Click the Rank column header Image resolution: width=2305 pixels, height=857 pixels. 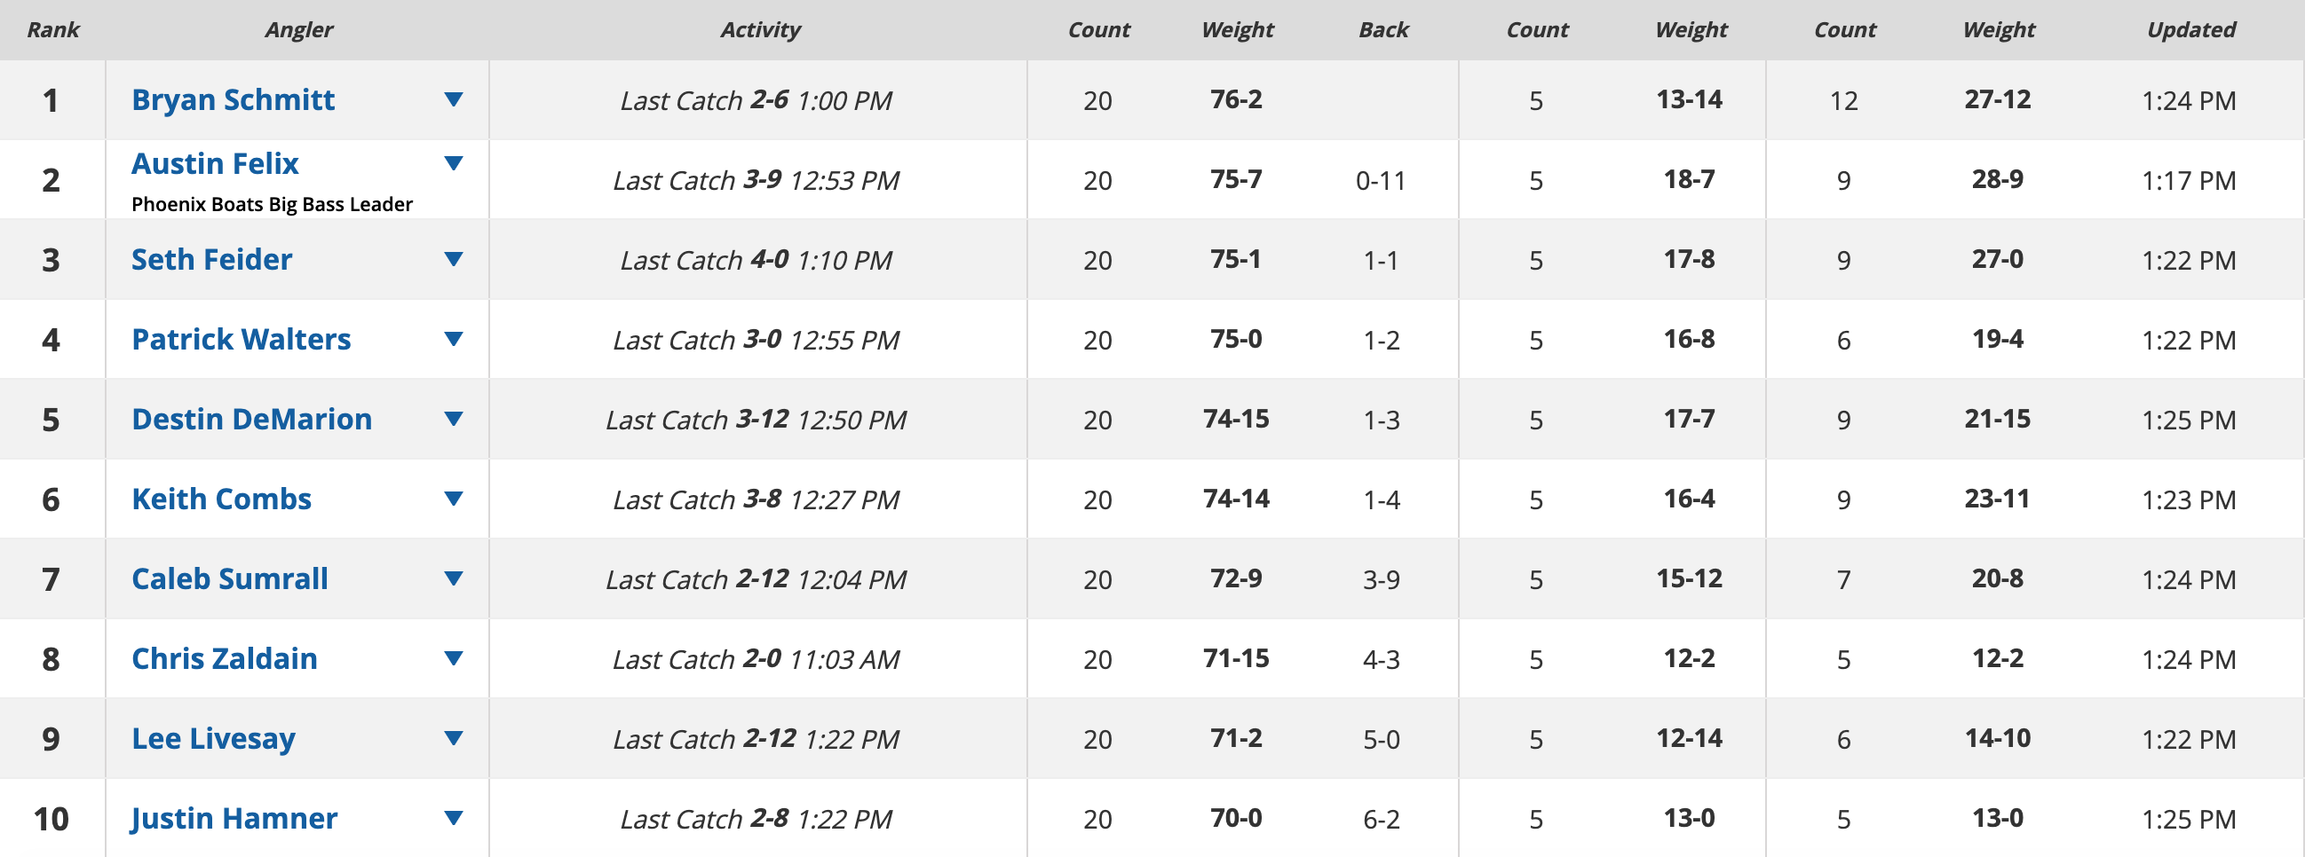(x=52, y=29)
